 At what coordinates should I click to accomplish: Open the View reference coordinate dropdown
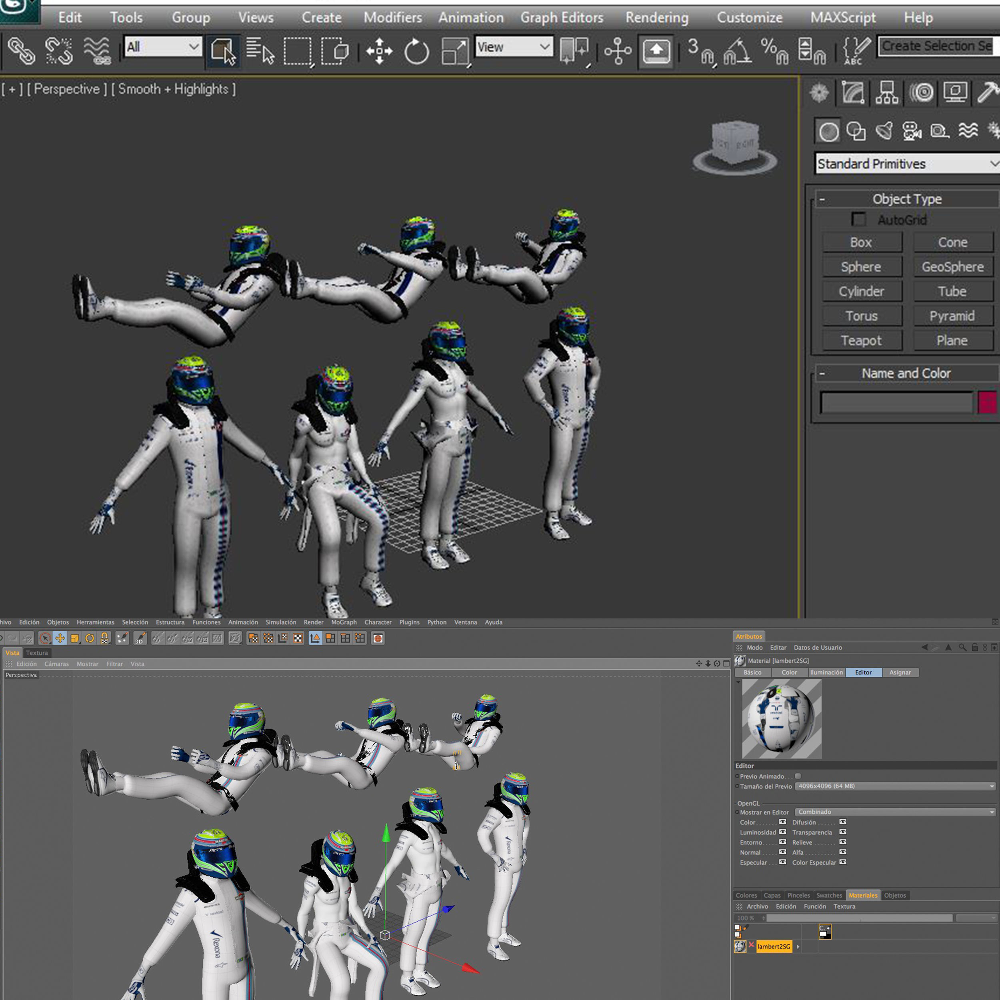514,47
